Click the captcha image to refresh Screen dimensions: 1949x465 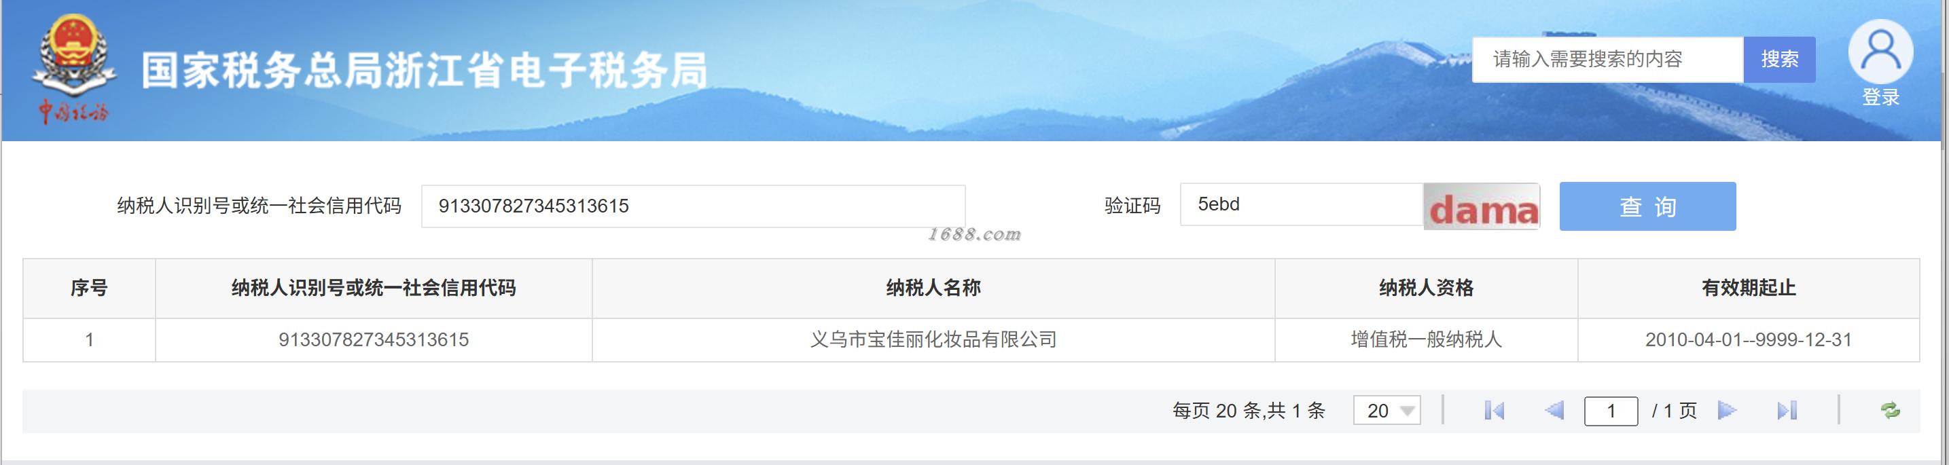pyautogui.click(x=1482, y=206)
